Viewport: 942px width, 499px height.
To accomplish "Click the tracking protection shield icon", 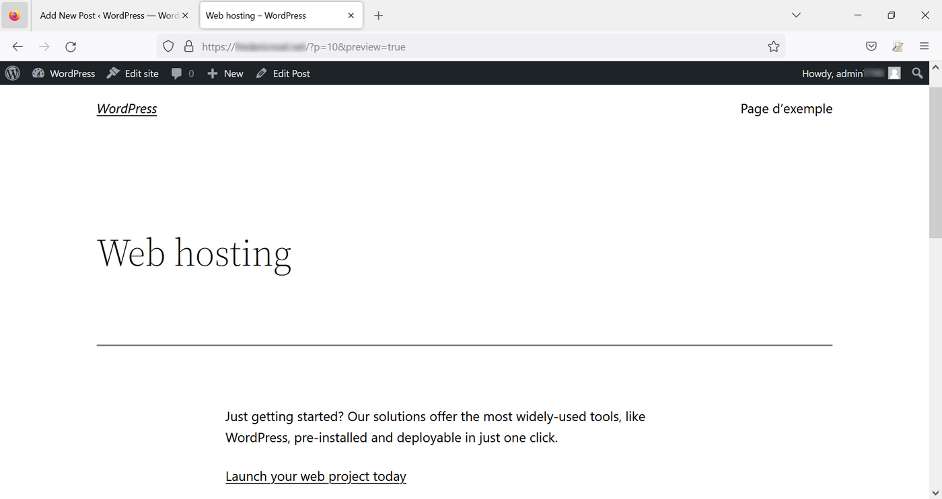I will [x=168, y=46].
